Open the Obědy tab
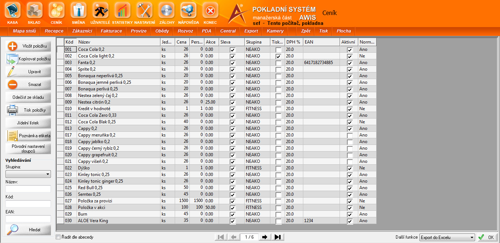This screenshot has width=500, height=243. tap(162, 31)
